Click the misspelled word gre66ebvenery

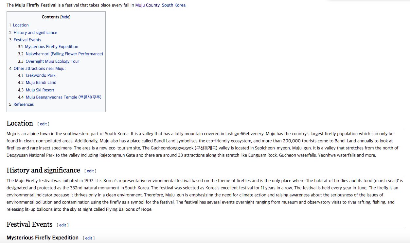(x=248, y=134)
